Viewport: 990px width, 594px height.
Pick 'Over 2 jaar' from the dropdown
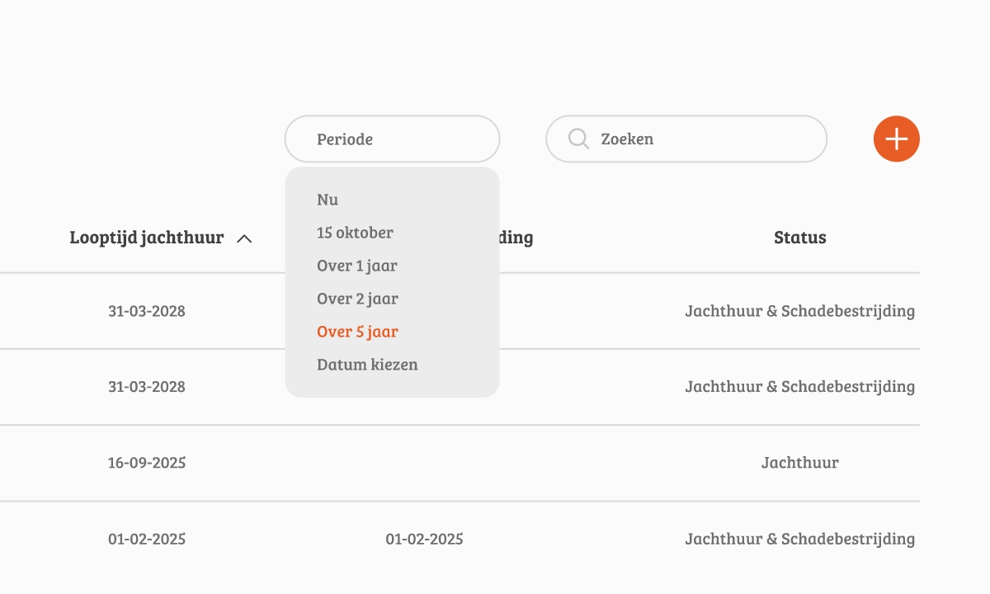click(x=357, y=299)
